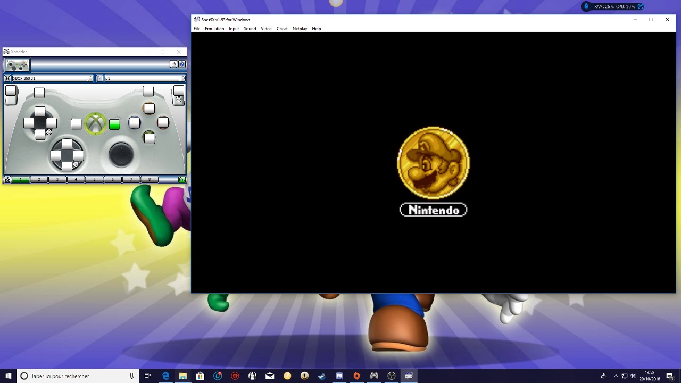Click the B button assignment box
The image size is (681, 383).
pos(163,122)
